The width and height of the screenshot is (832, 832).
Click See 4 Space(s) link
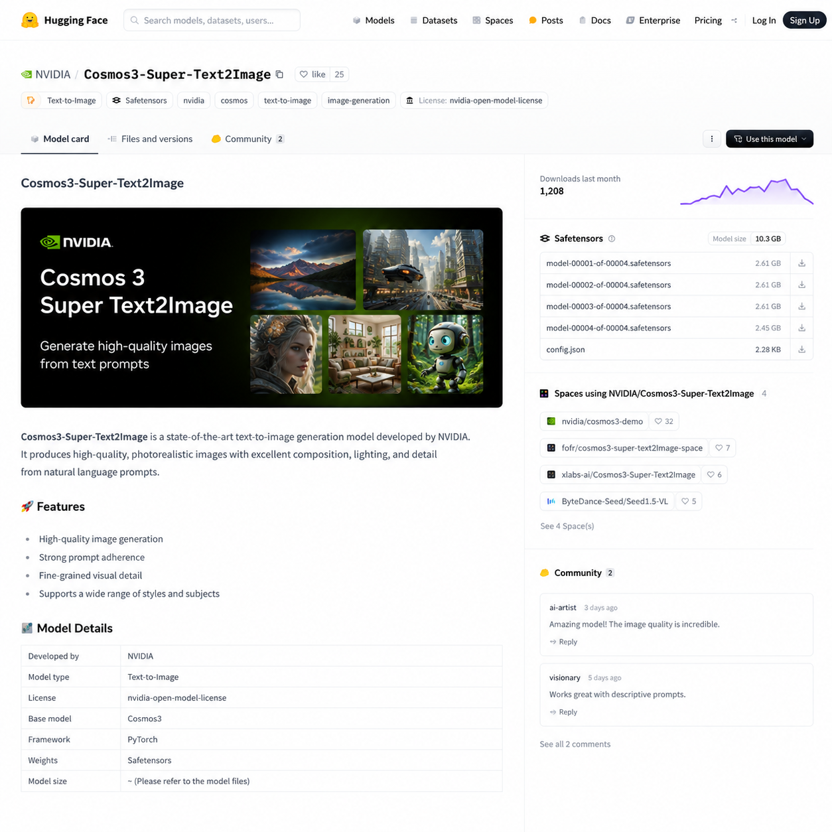pos(567,526)
